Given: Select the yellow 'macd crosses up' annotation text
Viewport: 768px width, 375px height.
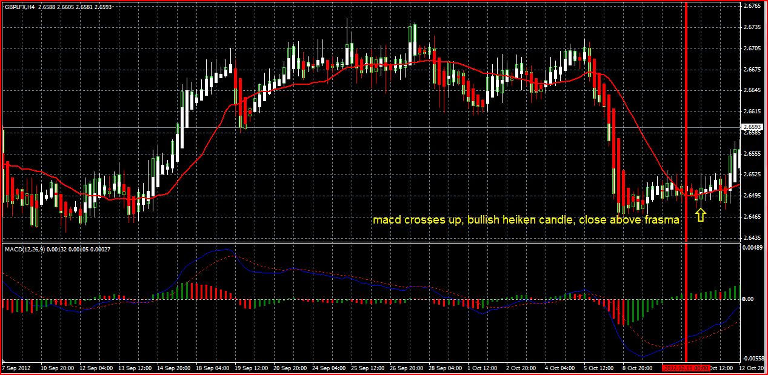Looking at the screenshot, I should (x=526, y=221).
